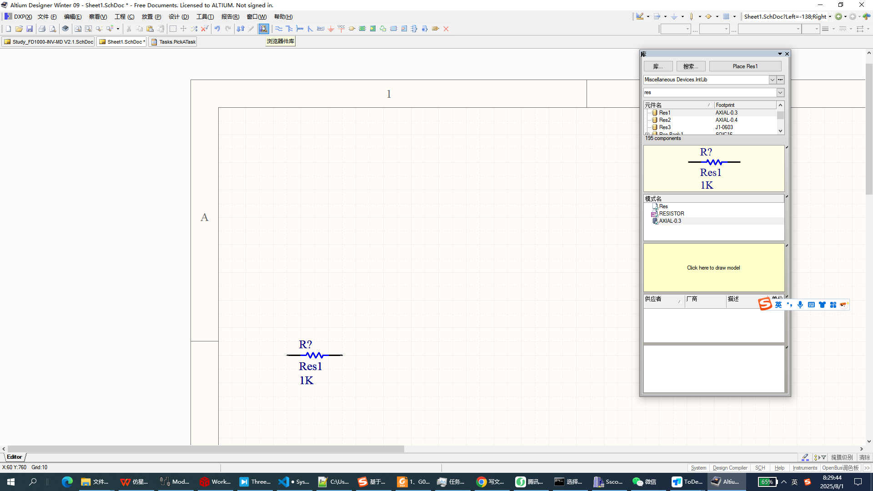Open the 放置 (P) menu

151,16
